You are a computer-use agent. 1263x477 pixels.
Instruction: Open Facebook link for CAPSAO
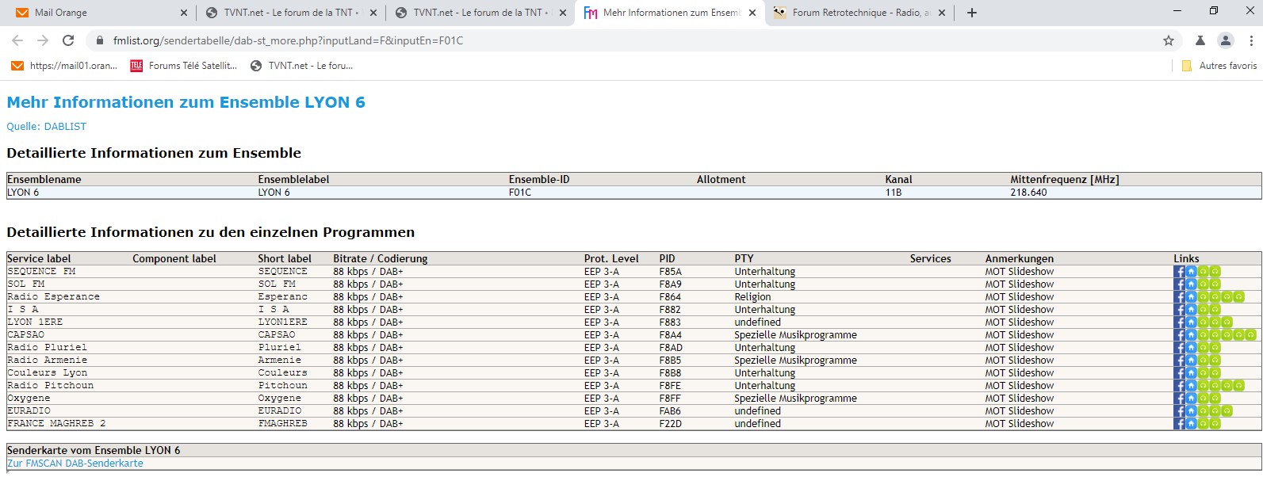coord(1179,335)
